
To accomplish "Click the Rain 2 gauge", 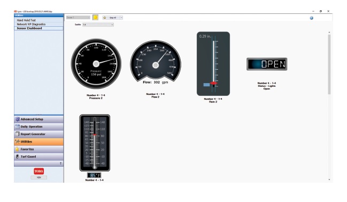I will [213, 64].
